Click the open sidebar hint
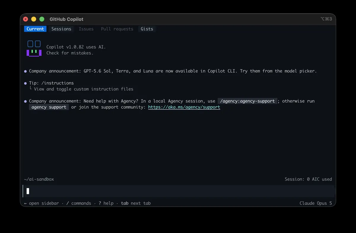 coord(41,203)
